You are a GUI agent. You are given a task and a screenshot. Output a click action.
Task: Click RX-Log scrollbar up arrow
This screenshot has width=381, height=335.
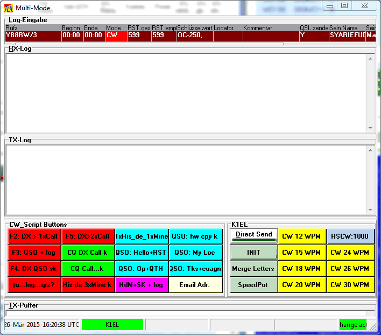click(370, 59)
